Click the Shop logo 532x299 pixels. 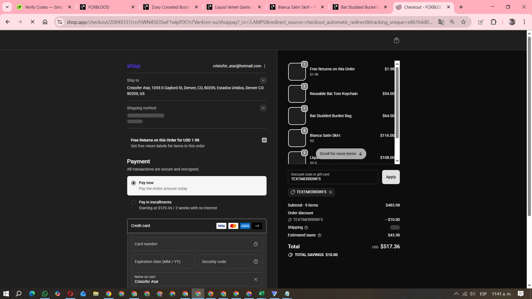[x=134, y=66]
